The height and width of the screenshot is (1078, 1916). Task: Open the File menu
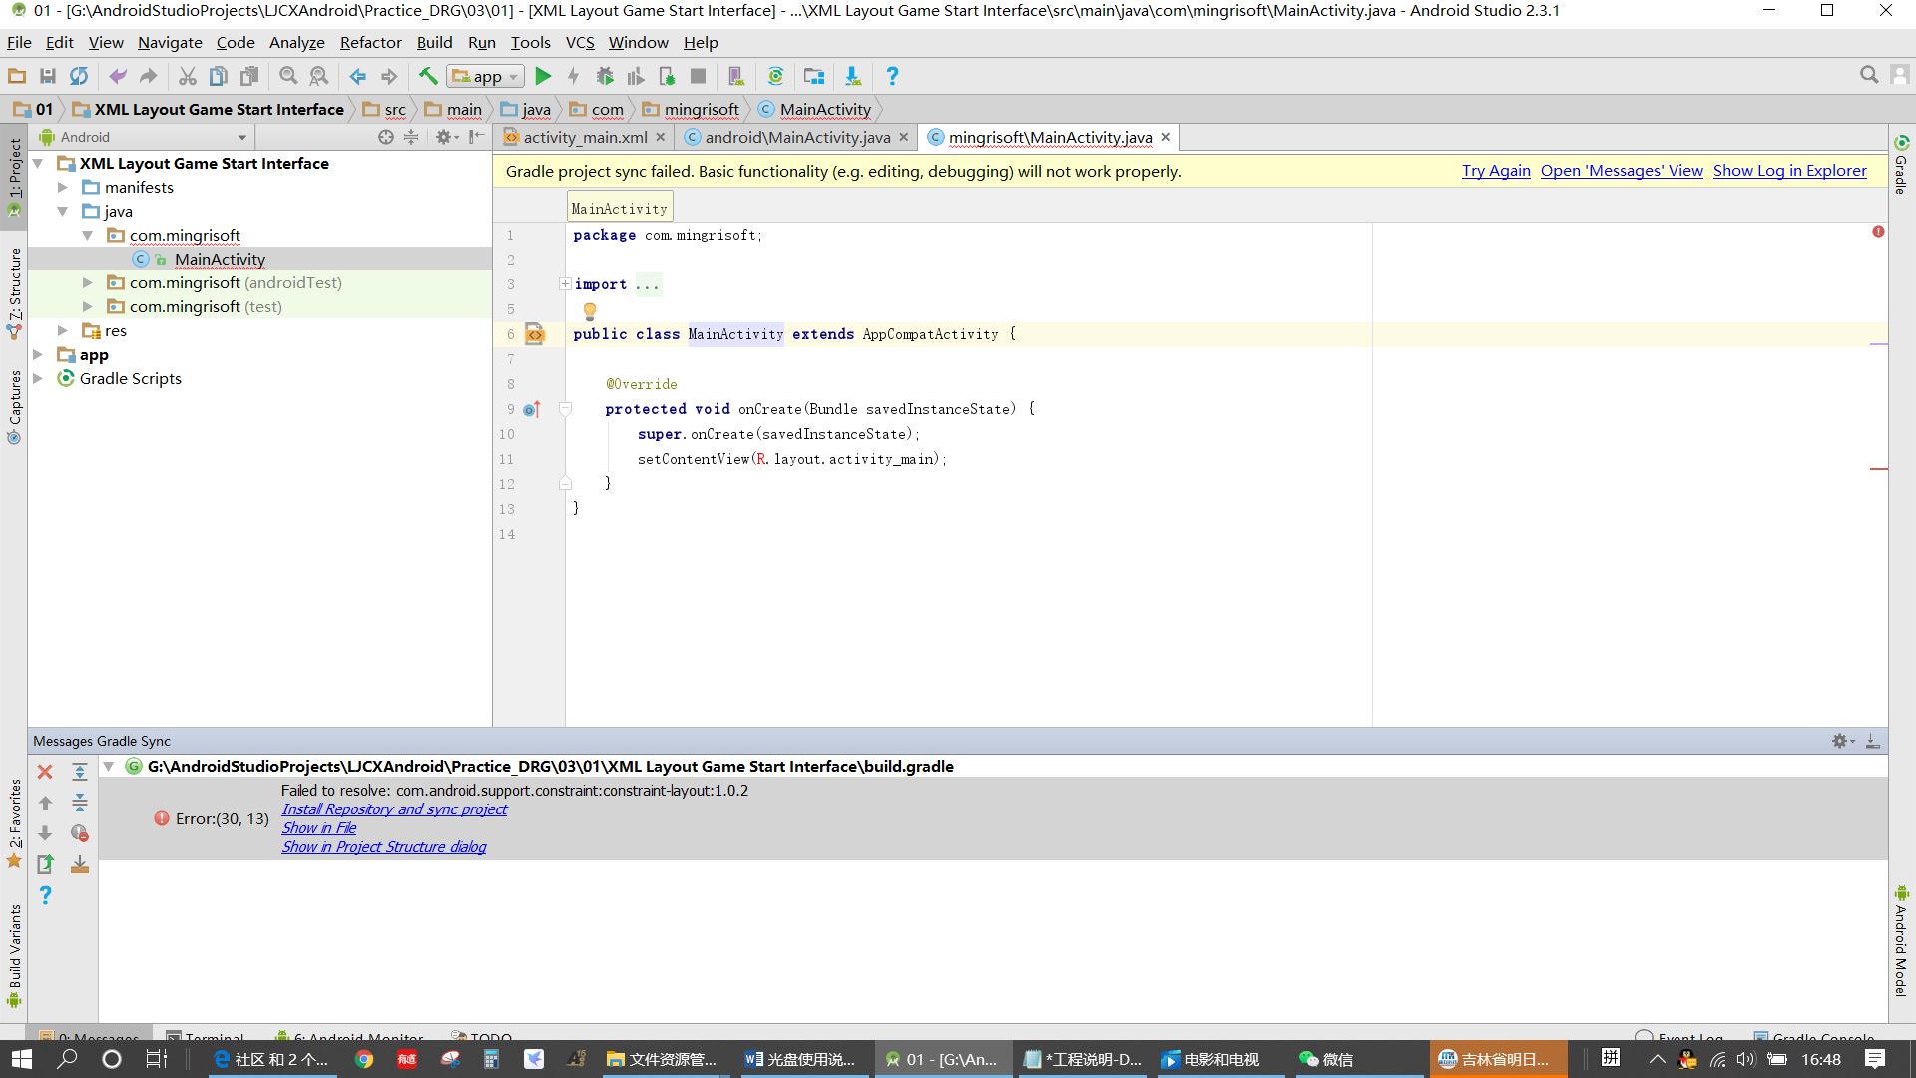coord(19,42)
